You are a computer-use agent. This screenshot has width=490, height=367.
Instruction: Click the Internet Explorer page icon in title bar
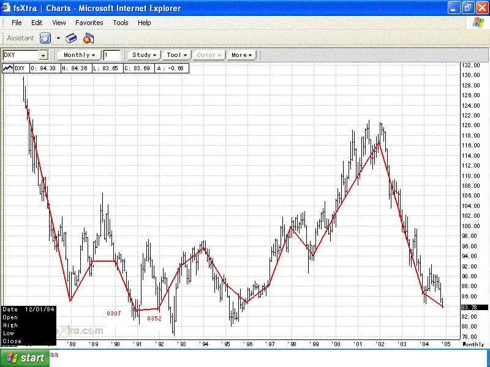click(6, 7)
